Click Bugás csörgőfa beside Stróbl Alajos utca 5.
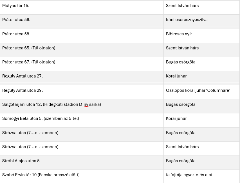This screenshot has height=183, width=240. click(x=181, y=161)
